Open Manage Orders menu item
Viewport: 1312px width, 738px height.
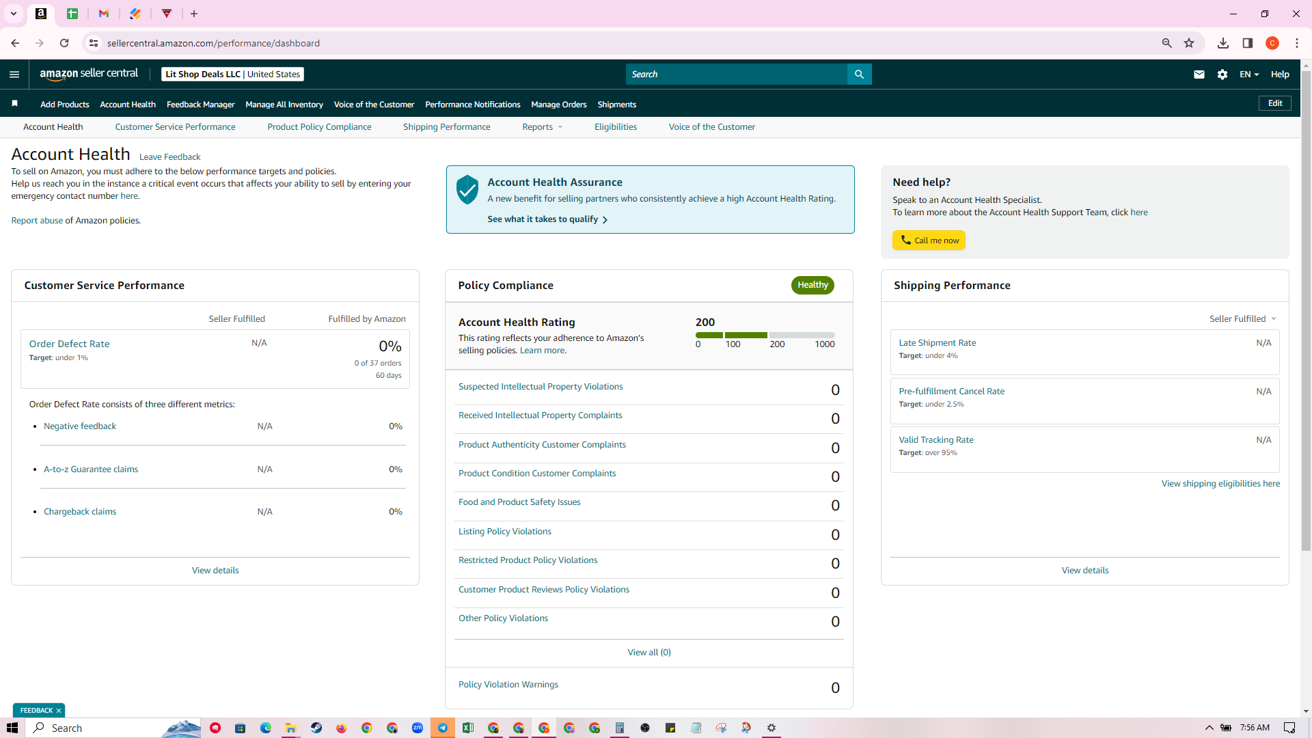[559, 105]
